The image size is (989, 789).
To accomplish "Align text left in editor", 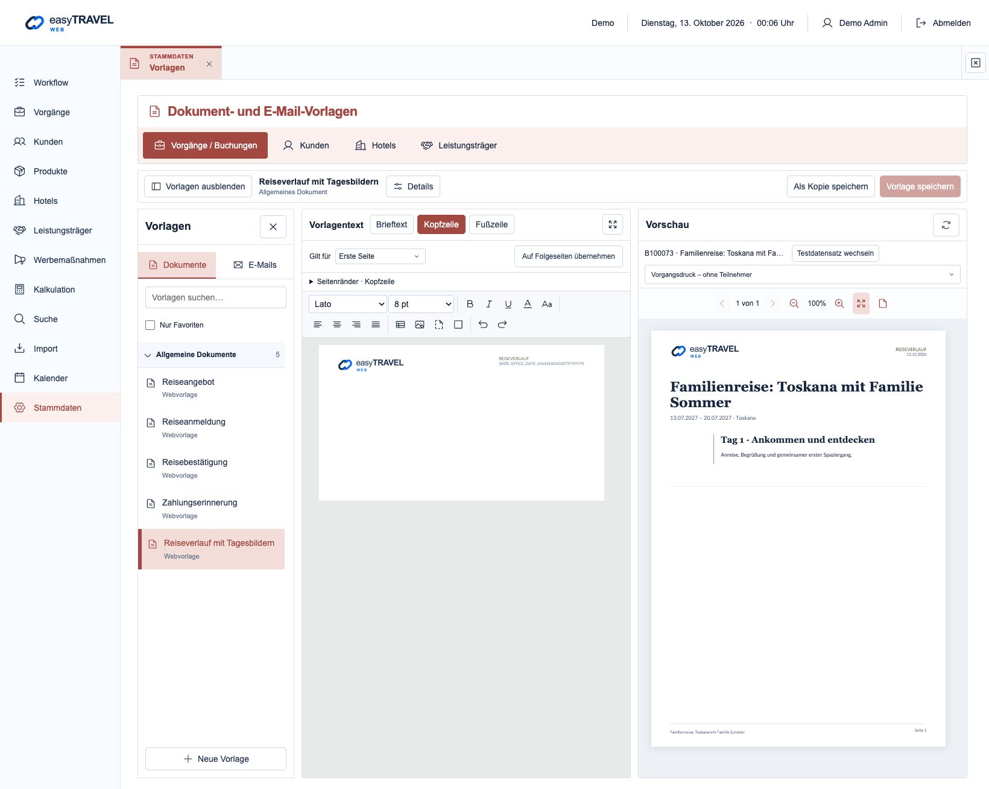I will (x=318, y=325).
